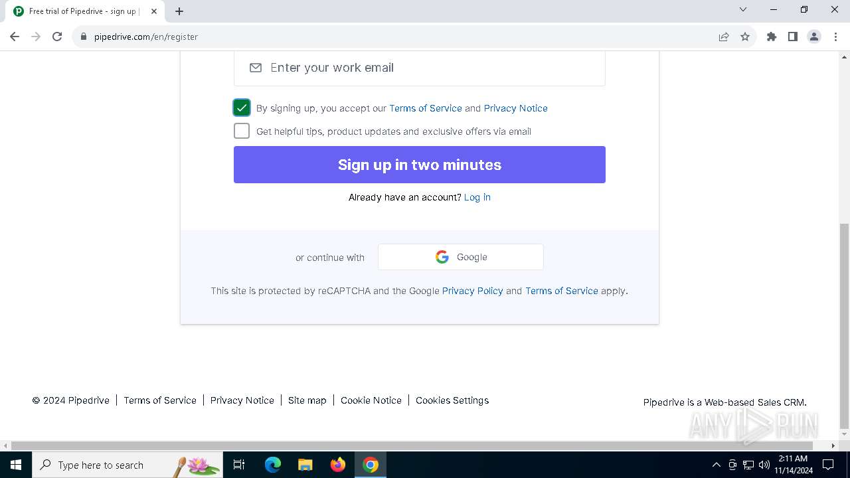Open the Terms of Service link in signup text
The image size is (850, 478).
tap(426, 108)
